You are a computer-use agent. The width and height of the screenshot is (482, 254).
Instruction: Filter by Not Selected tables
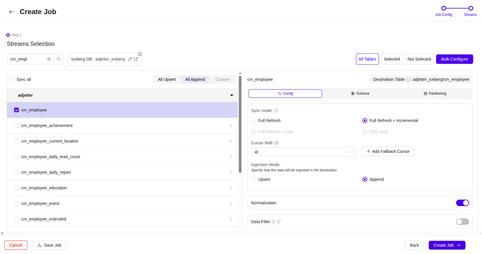419,59
